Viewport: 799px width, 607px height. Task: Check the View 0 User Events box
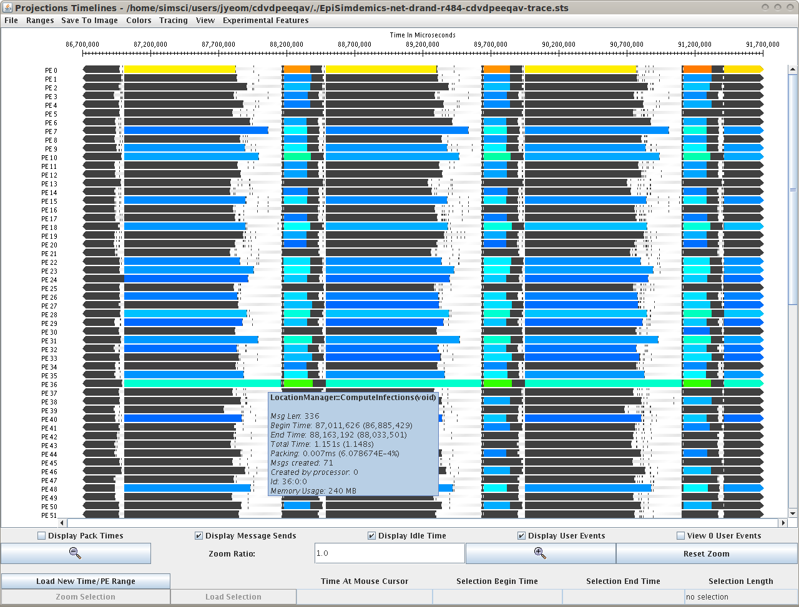pos(681,536)
